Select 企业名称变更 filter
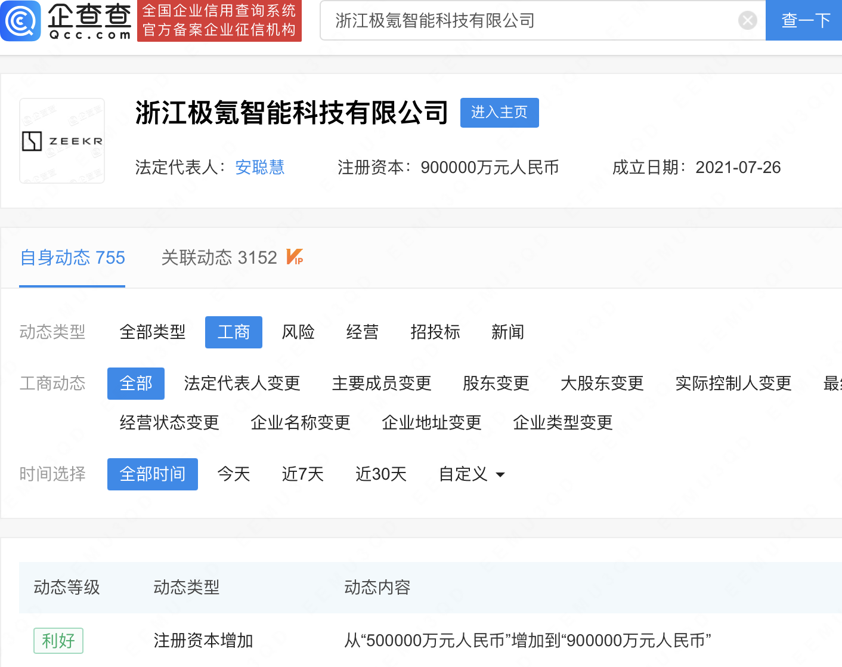842x667 pixels. (x=300, y=423)
